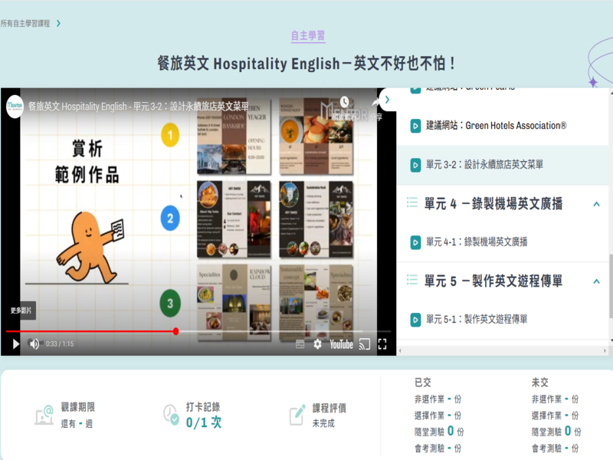
Task: Cast video to another screen
Action: pos(365,344)
